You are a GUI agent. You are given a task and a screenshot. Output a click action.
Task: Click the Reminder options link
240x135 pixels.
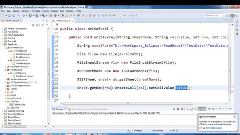pos(214,128)
